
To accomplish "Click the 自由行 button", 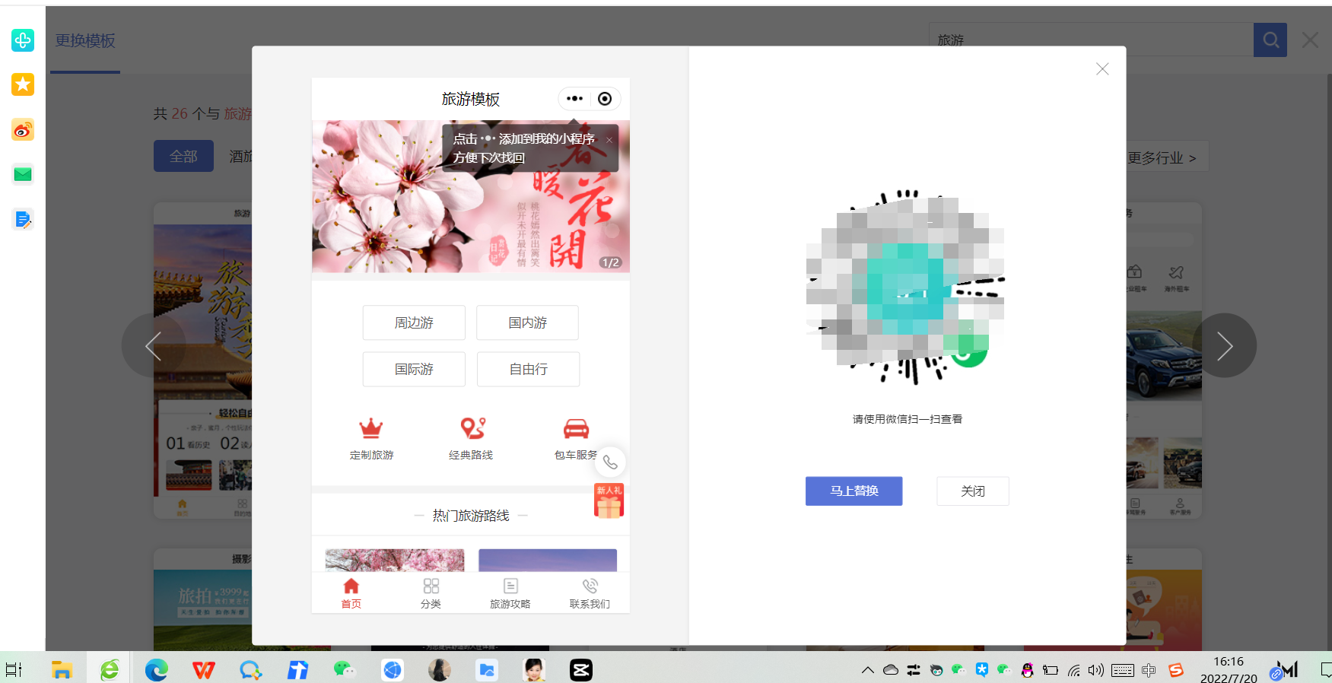I will point(528,369).
